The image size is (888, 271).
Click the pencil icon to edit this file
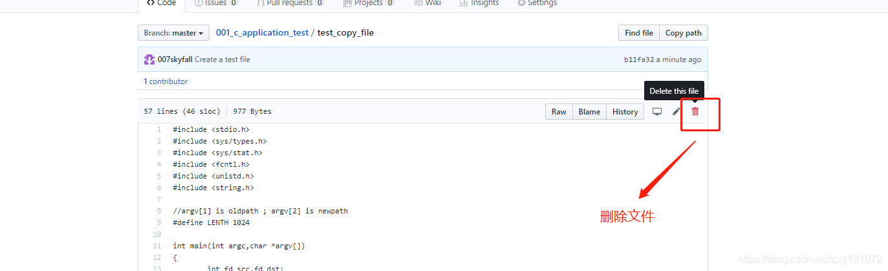click(x=676, y=111)
